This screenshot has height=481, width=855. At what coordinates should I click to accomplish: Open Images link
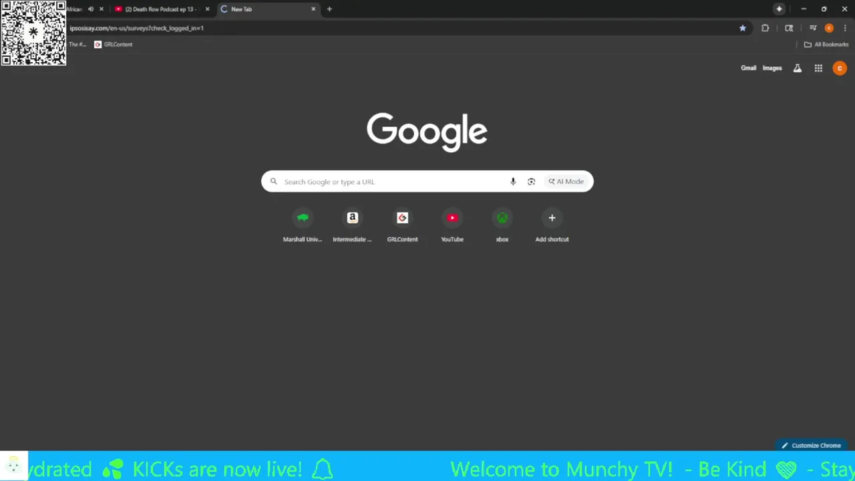(772, 68)
